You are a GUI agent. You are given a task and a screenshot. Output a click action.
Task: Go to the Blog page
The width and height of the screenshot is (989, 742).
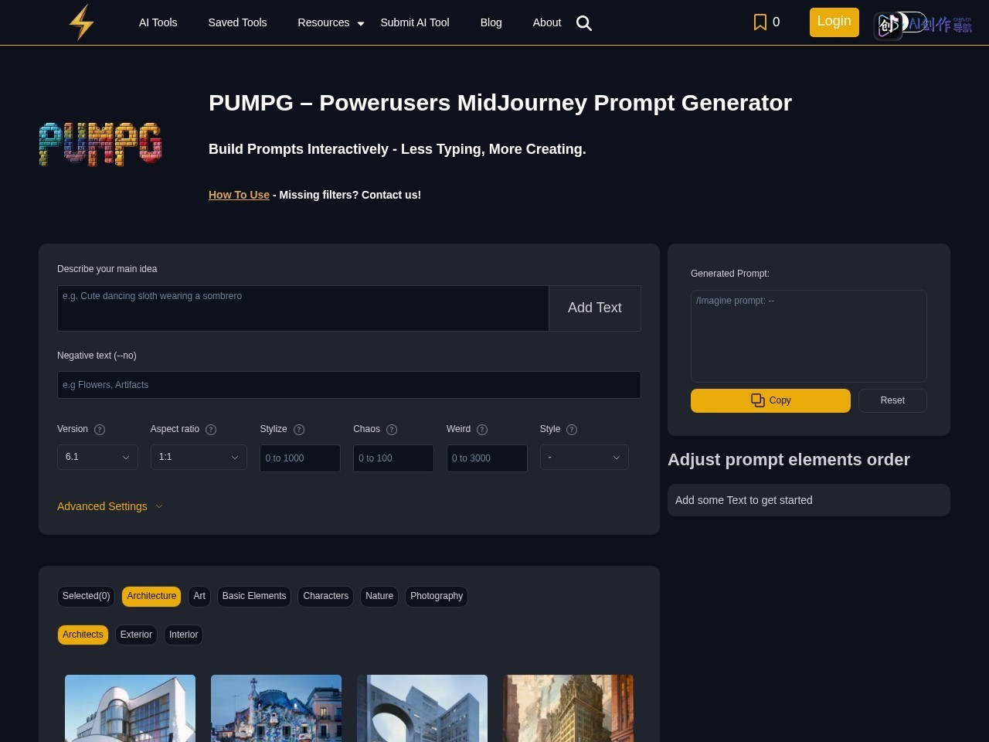click(491, 22)
